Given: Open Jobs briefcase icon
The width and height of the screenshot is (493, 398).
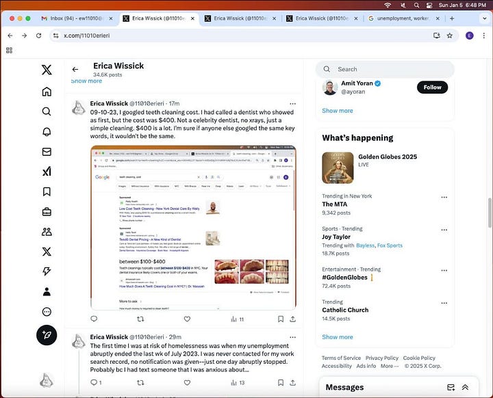Looking at the screenshot, I should 47,212.
